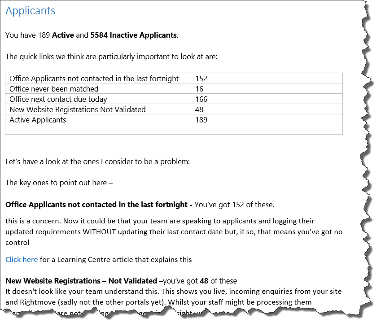Click the key ones to point out line

pos(59,183)
